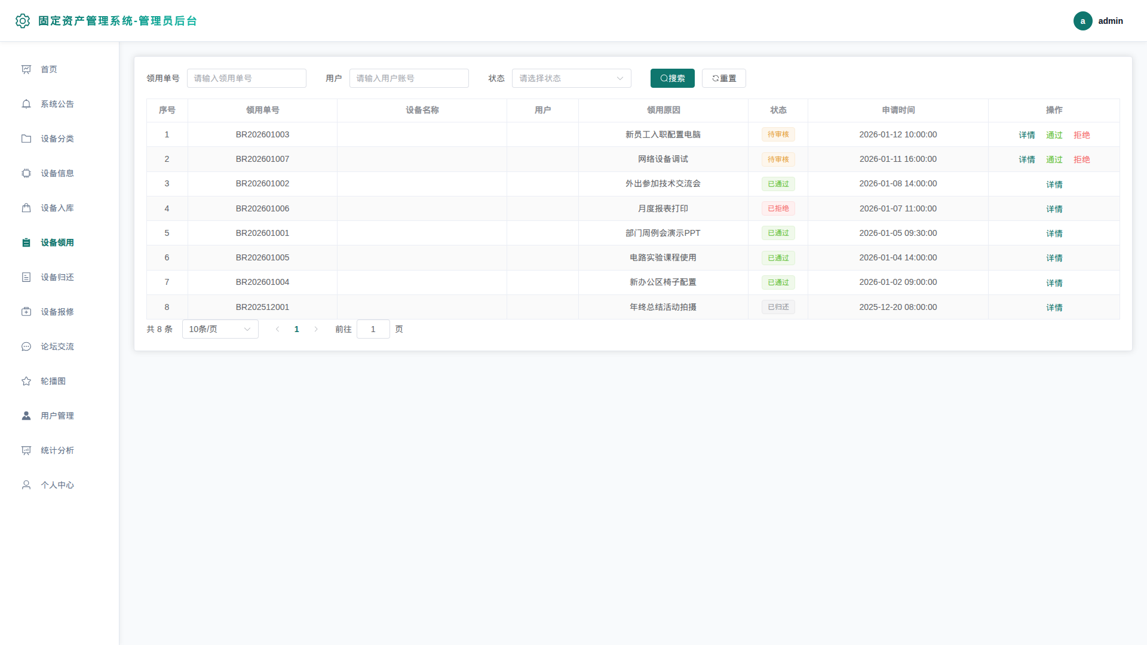Open 详情 for BR202601004

click(1054, 283)
